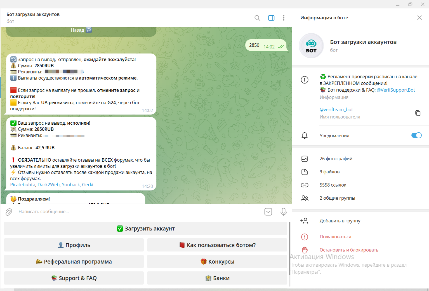Viewport: 429px width, 291px height.
Task: Copy the @verifteam_bot username
Action: (x=418, y=113)
